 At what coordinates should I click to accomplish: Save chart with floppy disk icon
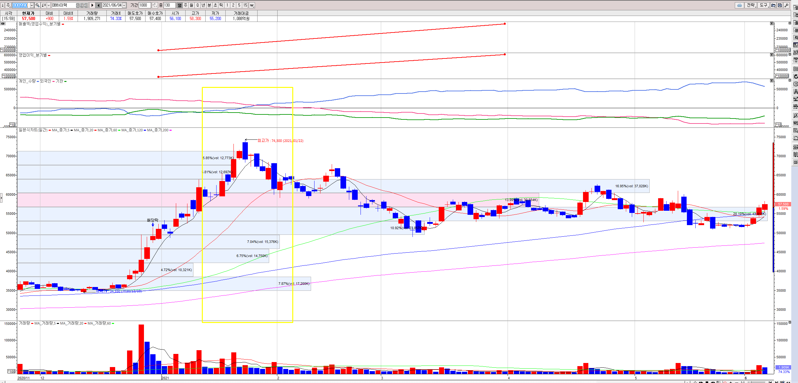tap(780, 5)
